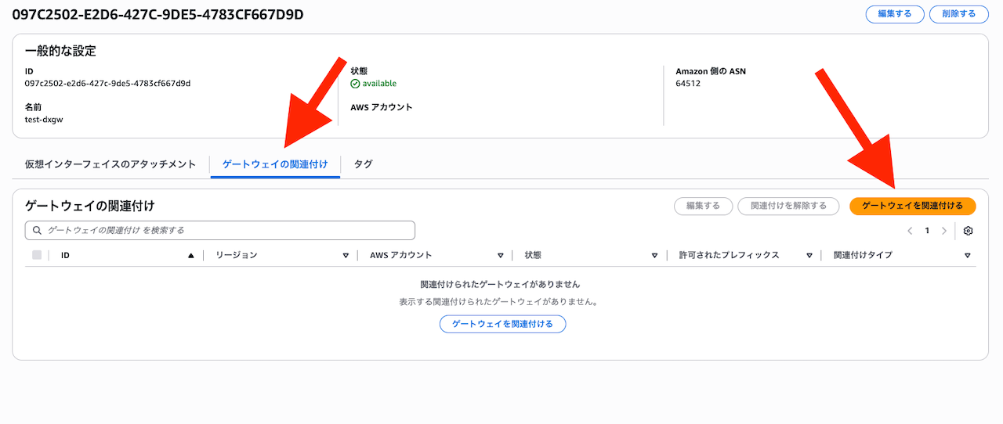Screen dimensions: 1003x424
Task: Click the 関連付けられたゲートウェイがありません message
Action: [500, 285]
